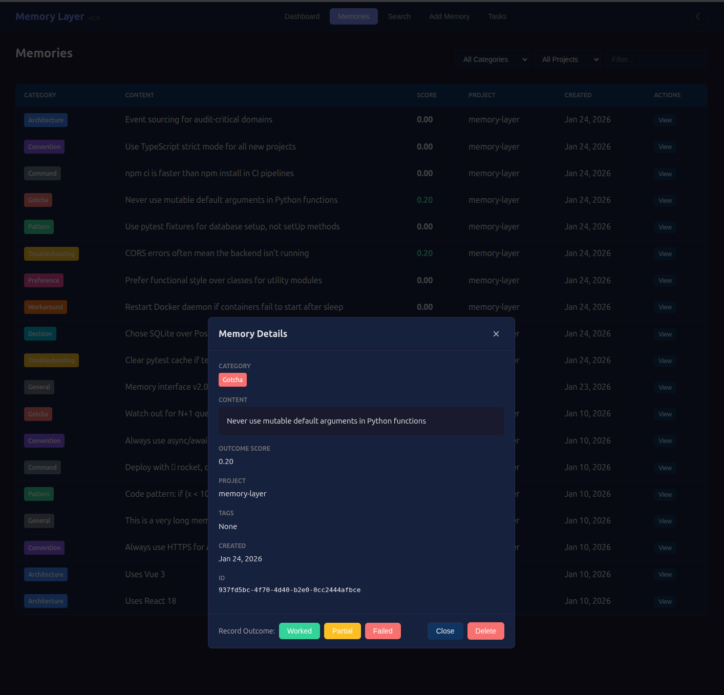Image resolution: width=724 pixels, height=695 pixels.
Task: Click the Gotcha badge in dialog
Action: point(232,380)
